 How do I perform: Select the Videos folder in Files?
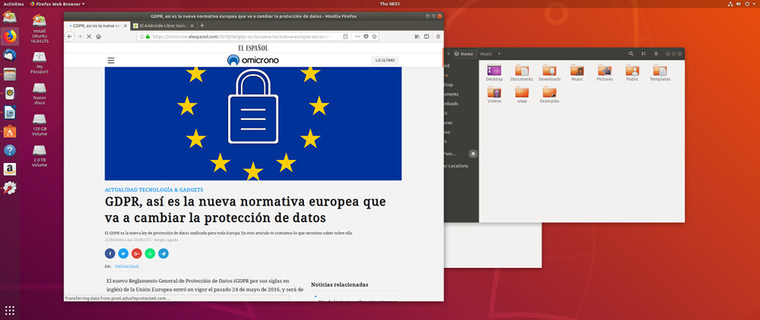[494, 96]
